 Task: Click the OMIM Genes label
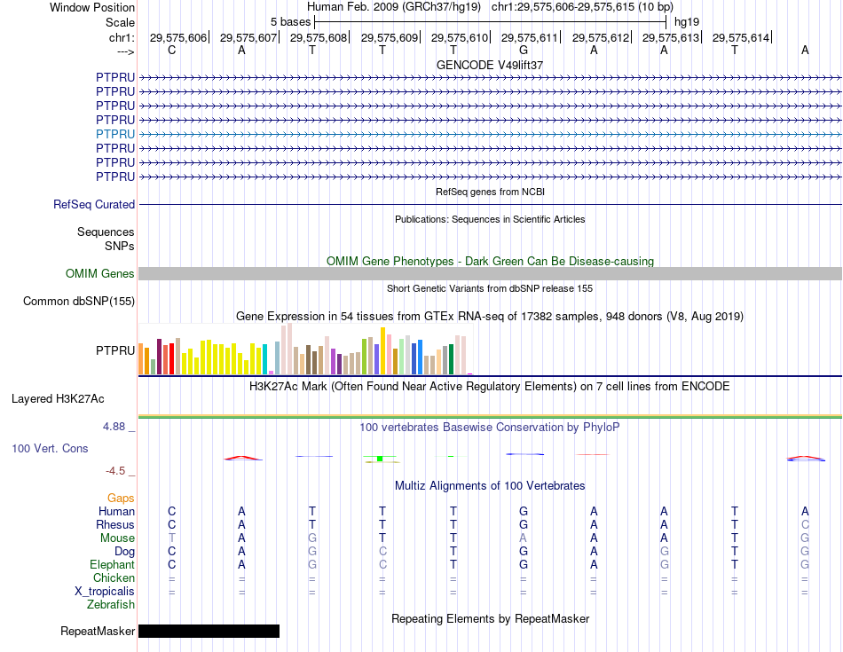click(99, 273)
